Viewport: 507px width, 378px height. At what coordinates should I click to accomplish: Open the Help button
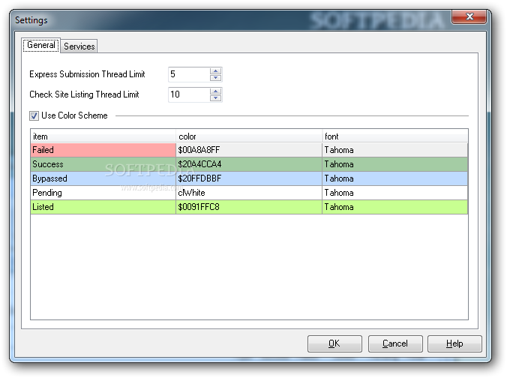click(x=454, y=343)
